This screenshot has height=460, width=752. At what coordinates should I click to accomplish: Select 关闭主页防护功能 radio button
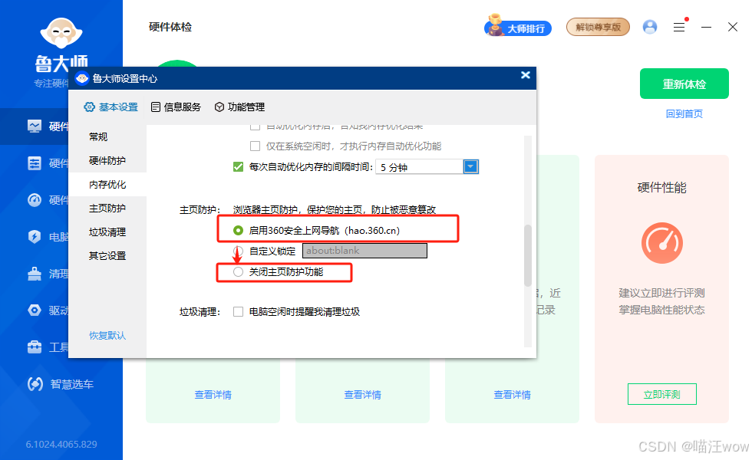click(238, 271)
